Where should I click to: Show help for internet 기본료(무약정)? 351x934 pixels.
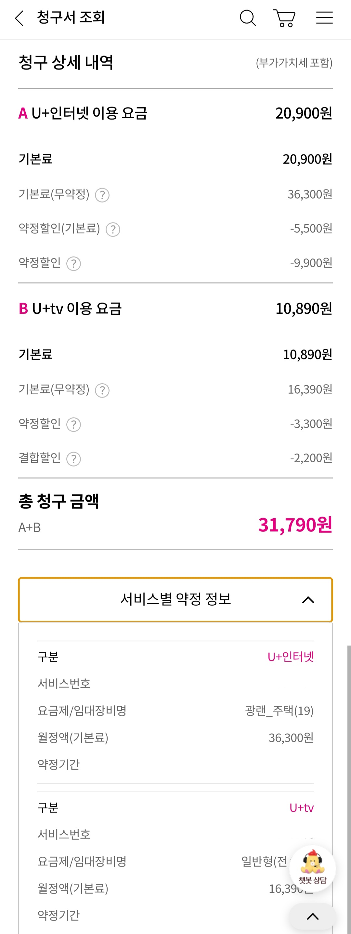pyautogui.click(x=102, y=195)
